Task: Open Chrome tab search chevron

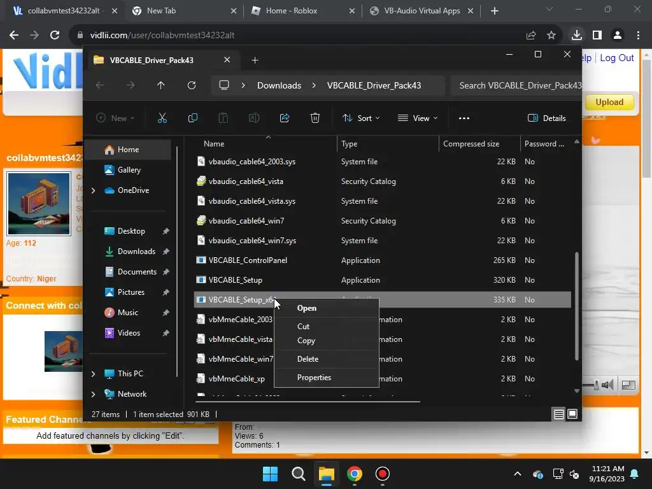Action: pos(549,9)
